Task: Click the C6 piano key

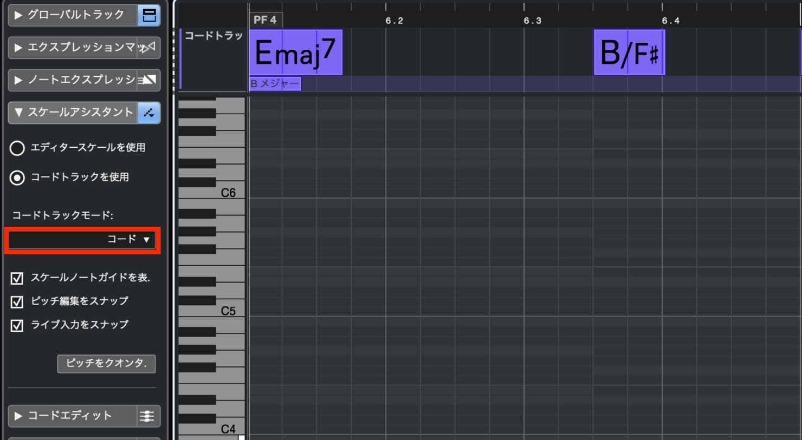Action: tap(211, 193)
